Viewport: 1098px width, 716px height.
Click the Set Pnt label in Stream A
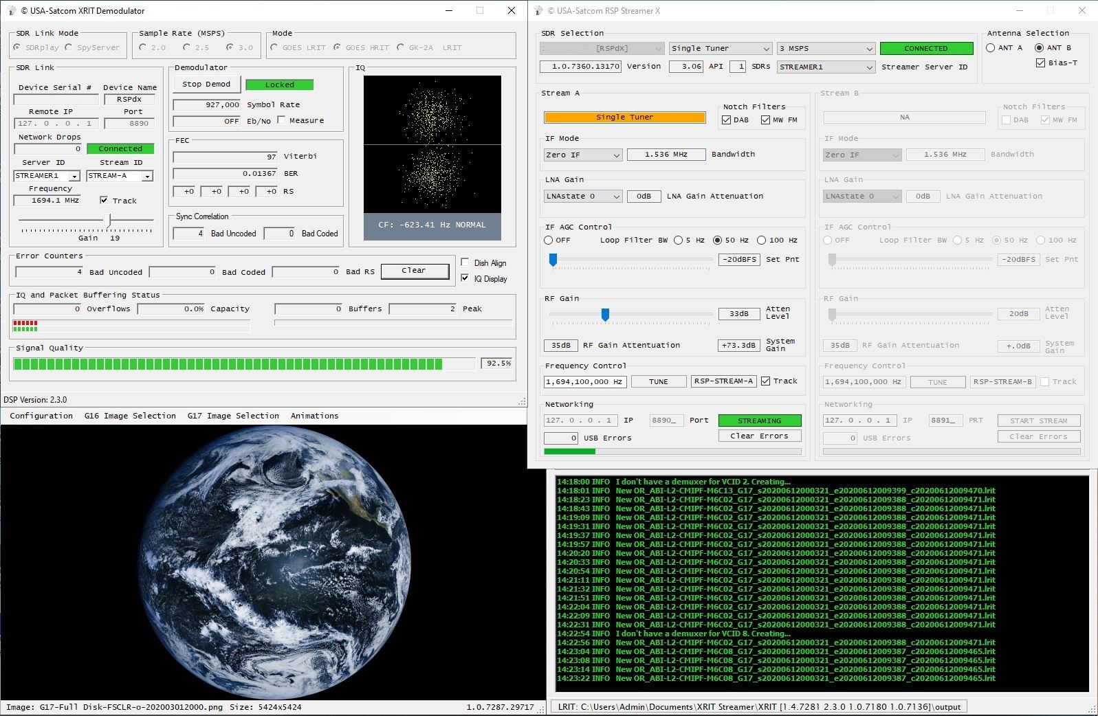[x=782, y=259]
